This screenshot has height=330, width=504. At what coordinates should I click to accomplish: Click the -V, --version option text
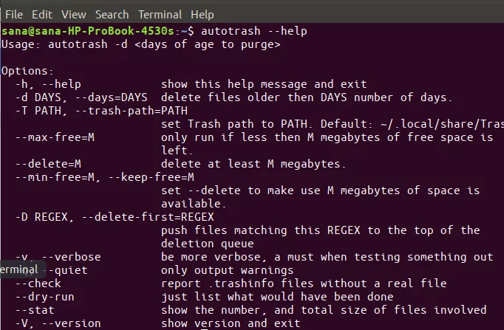pyautogui.click(x=58, y=323)
